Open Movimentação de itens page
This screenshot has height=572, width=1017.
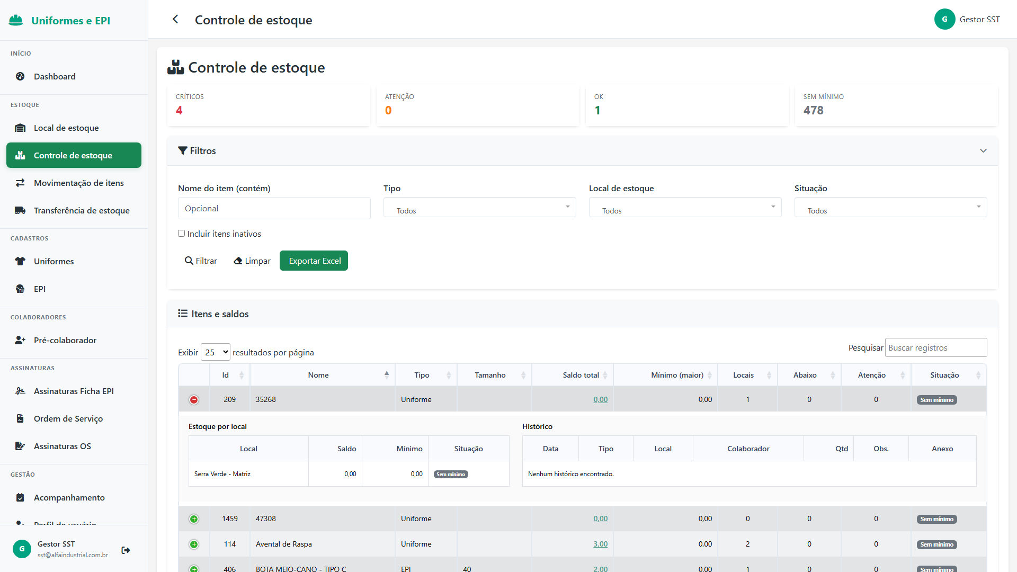pos(74,183)
